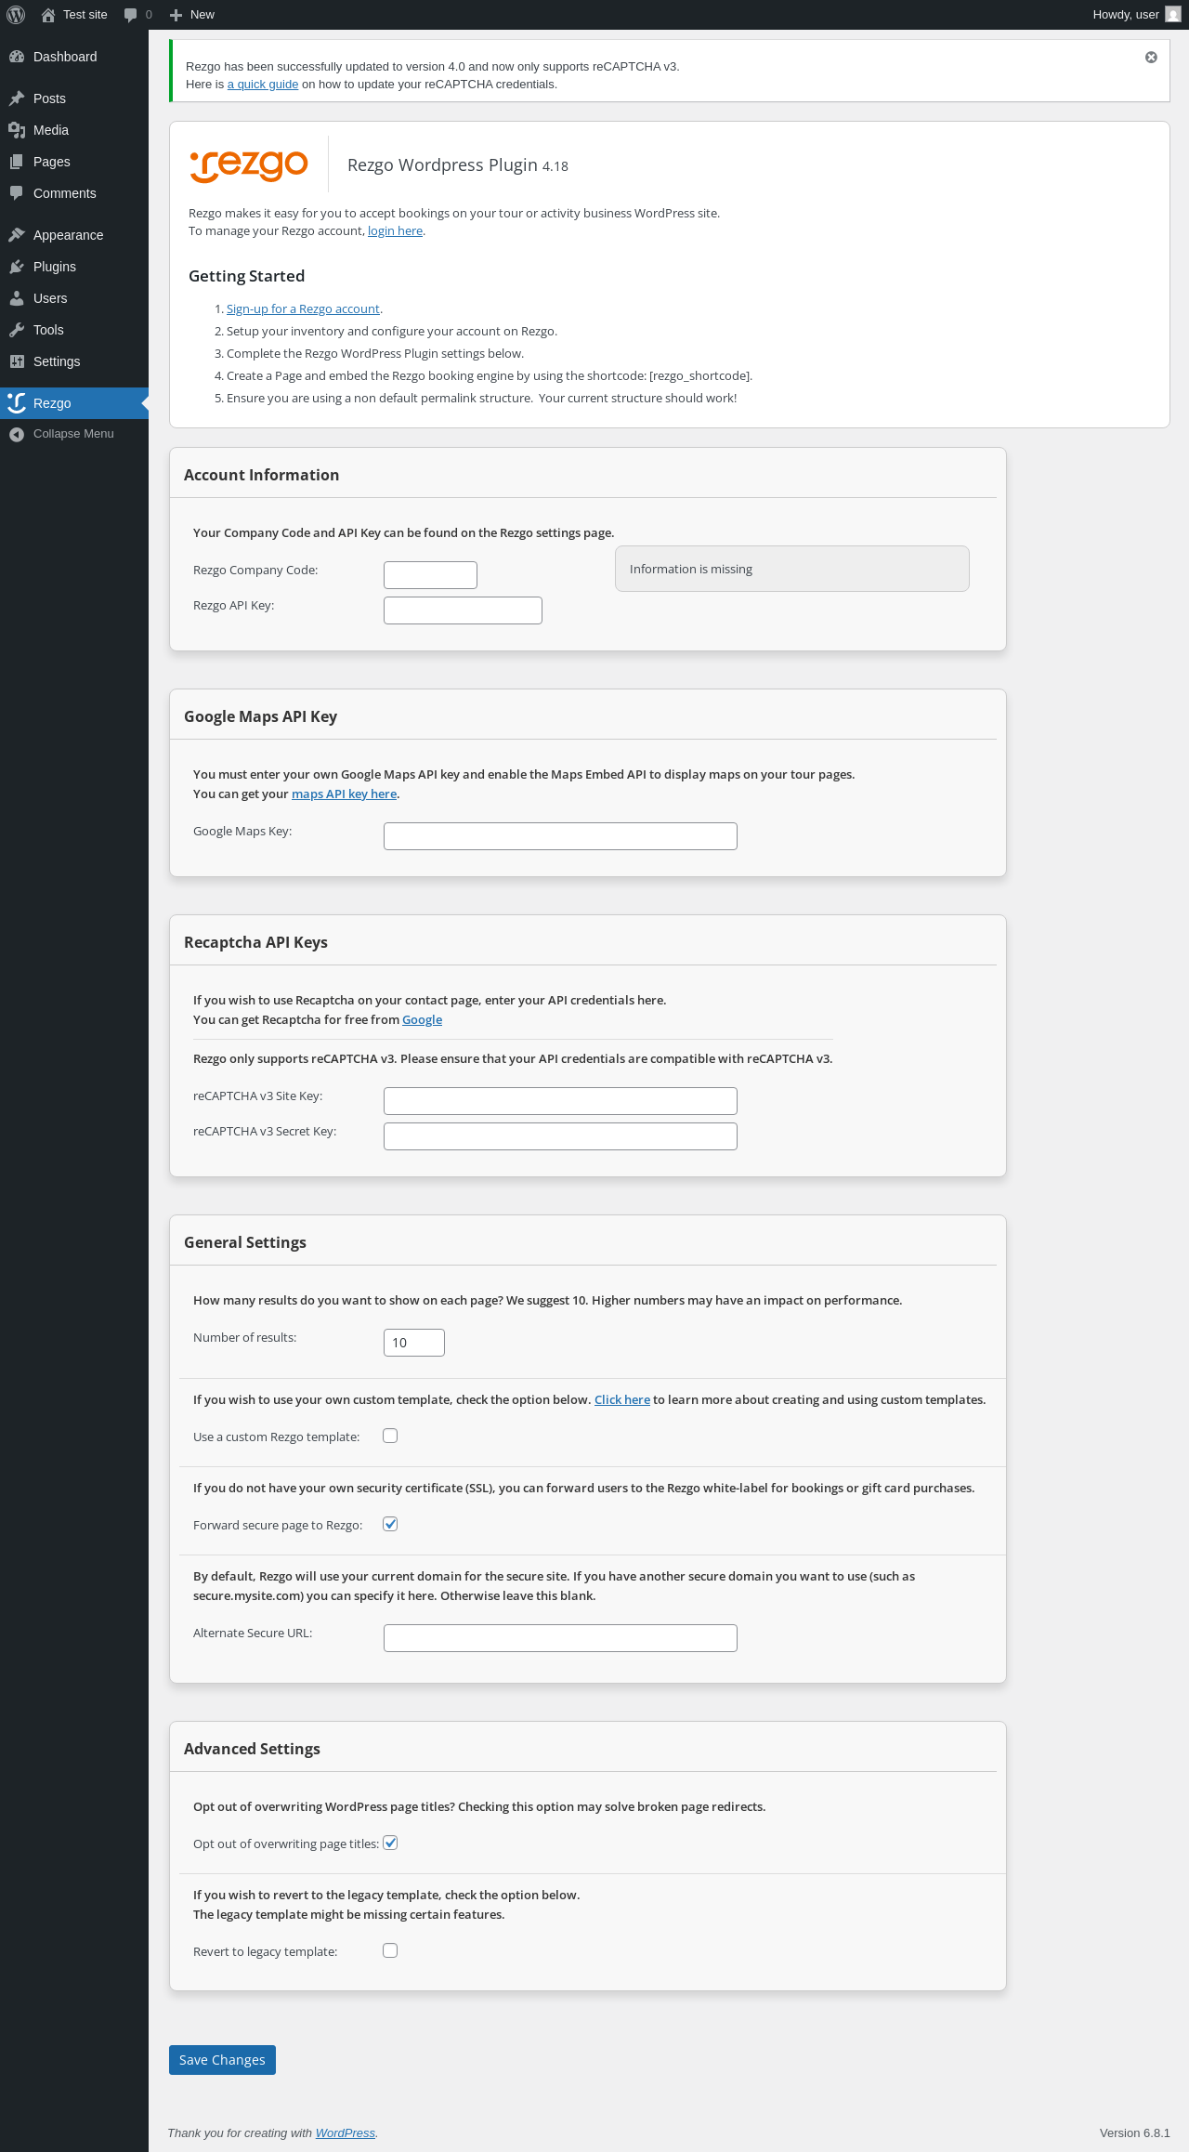Viewport: 1189px width, 2152px height.
Task: Toggle Opt out of overwriting page titles
Action: click(390, 1843)
